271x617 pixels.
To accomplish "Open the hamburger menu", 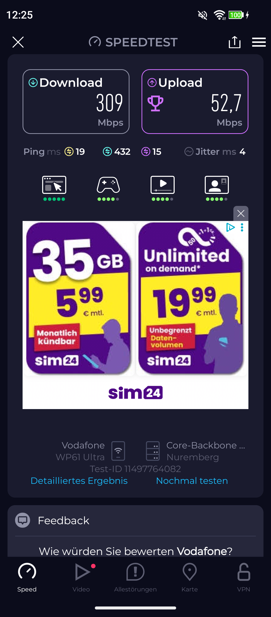I will (259, 42).
